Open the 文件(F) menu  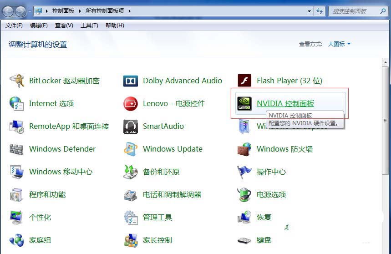14,25
